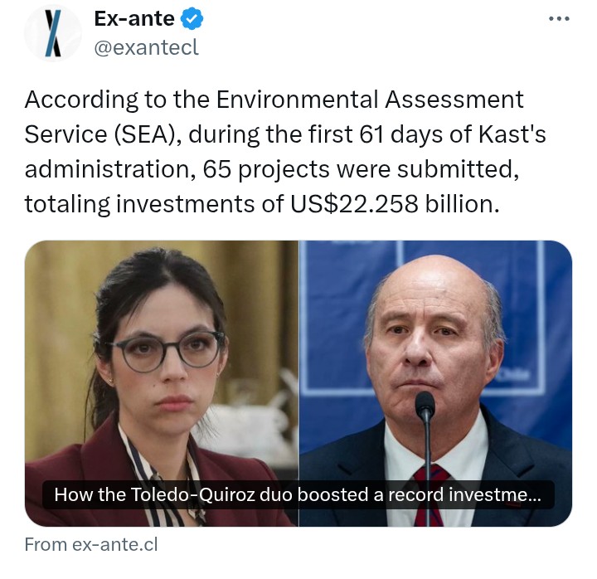The image size is (597, 579).
Task: Click the "US$22.258 billion" text
Action: [394, 204]
